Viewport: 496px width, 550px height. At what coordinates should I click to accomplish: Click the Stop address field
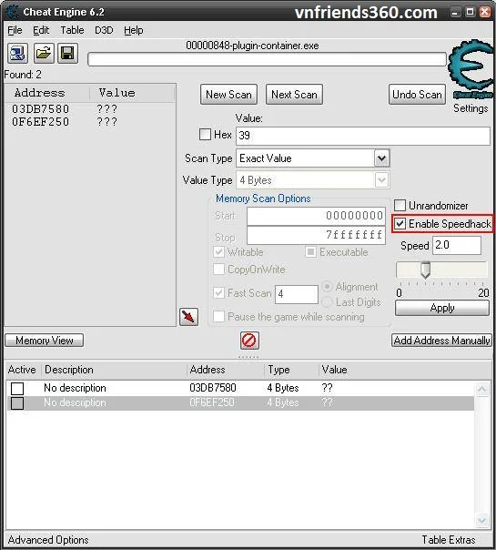pos(316,235)
